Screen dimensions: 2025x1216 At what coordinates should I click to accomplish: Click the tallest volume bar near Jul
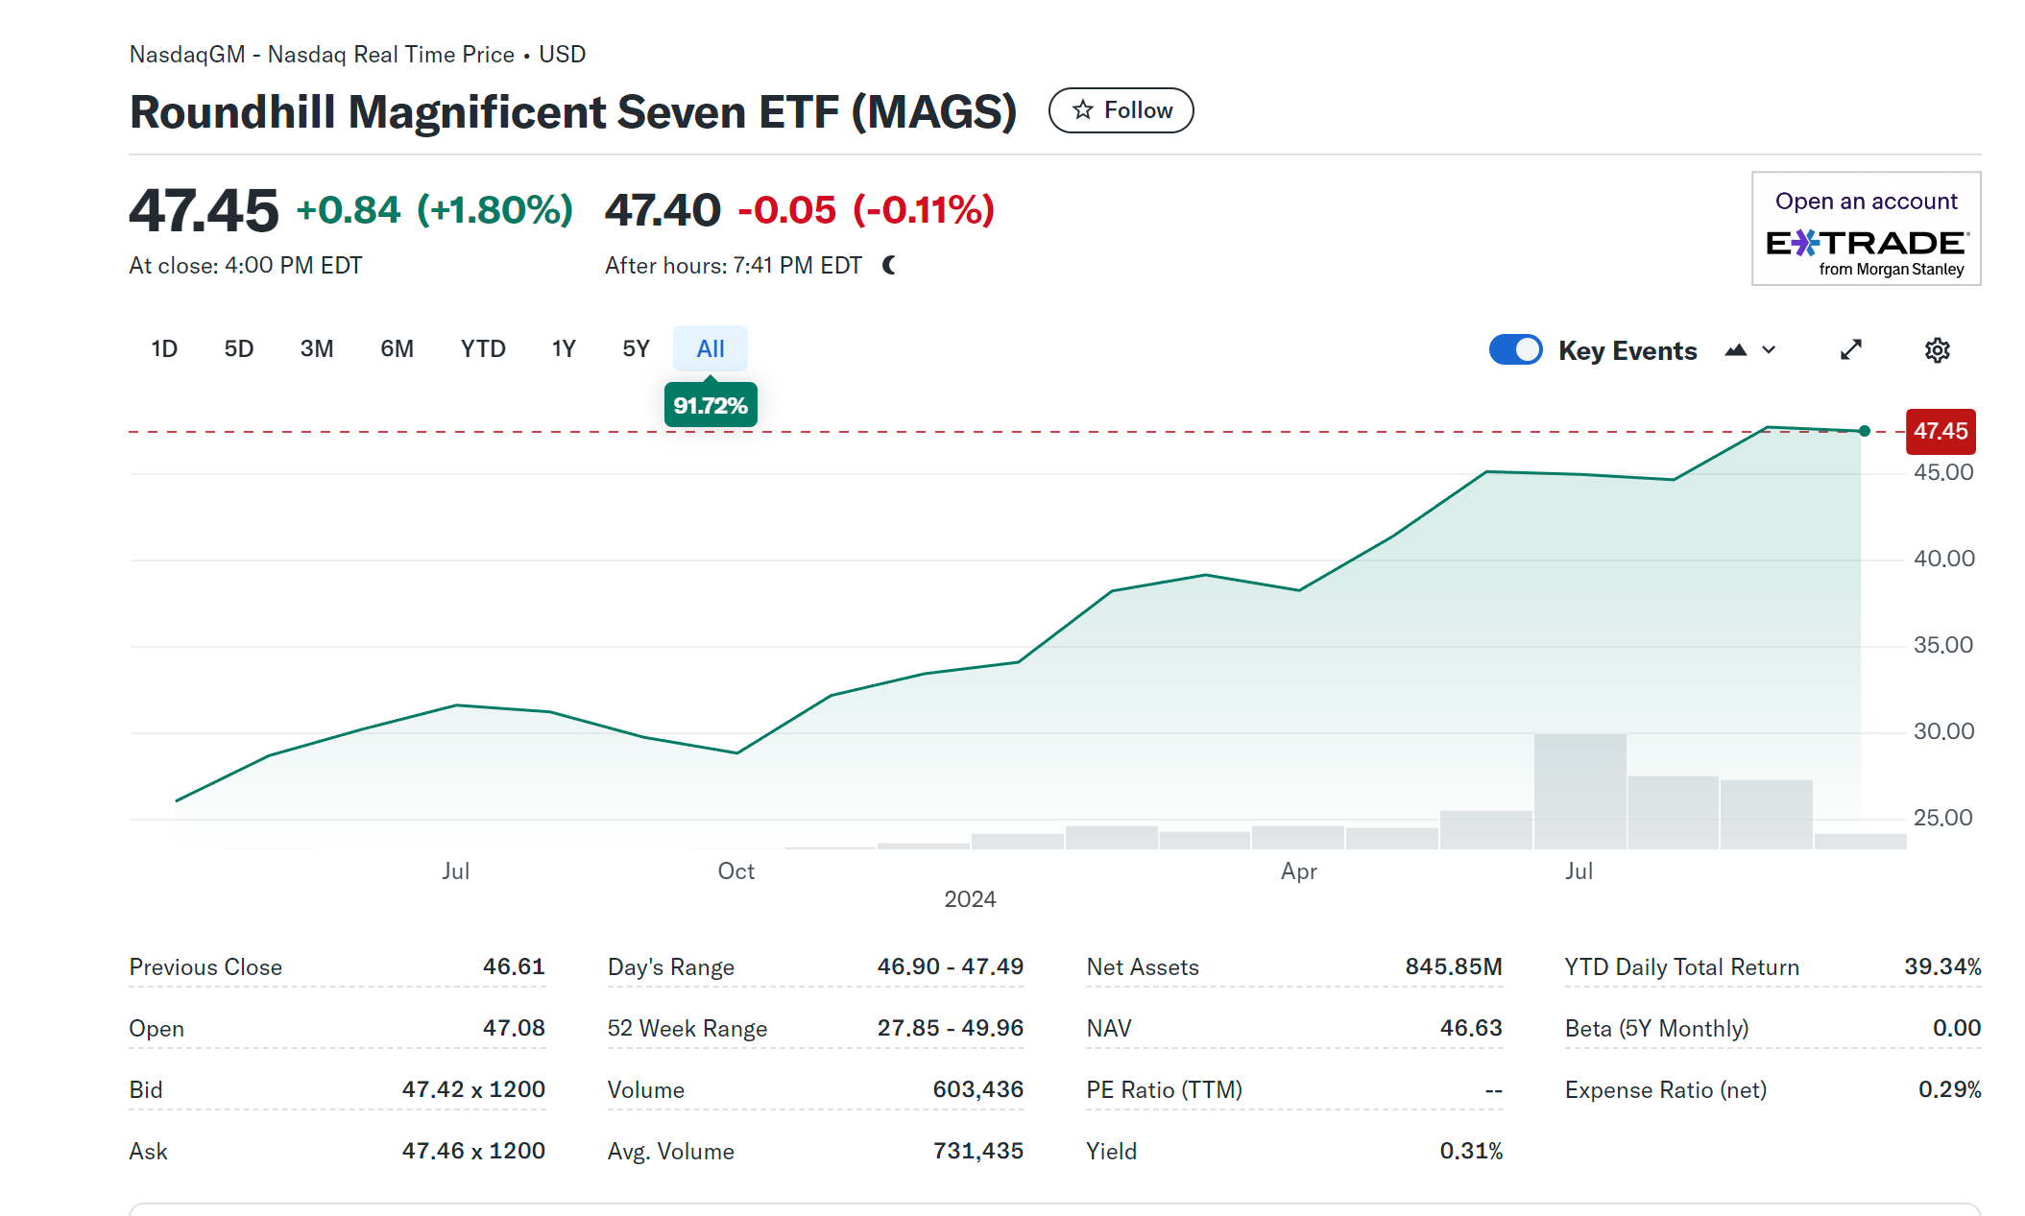[x=1580, y=792]
